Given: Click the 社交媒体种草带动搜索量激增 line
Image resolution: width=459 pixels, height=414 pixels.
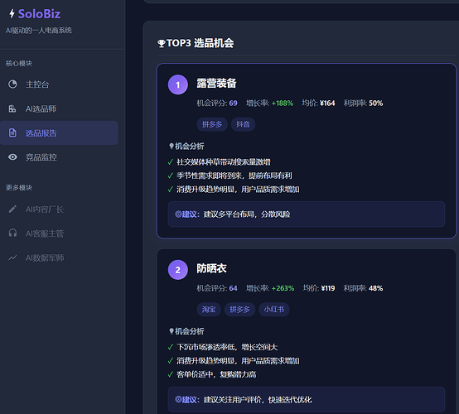Looking at the screenshot, I should 224,161.
